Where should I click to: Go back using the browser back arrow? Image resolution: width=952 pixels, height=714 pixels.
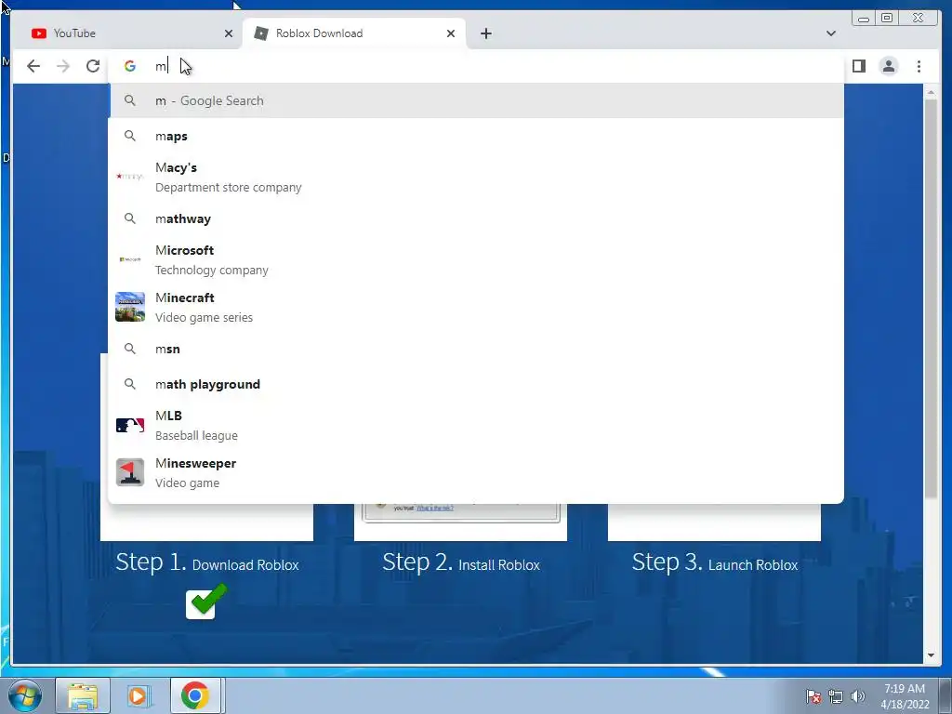pyautogui.click(x=33, y=66)
